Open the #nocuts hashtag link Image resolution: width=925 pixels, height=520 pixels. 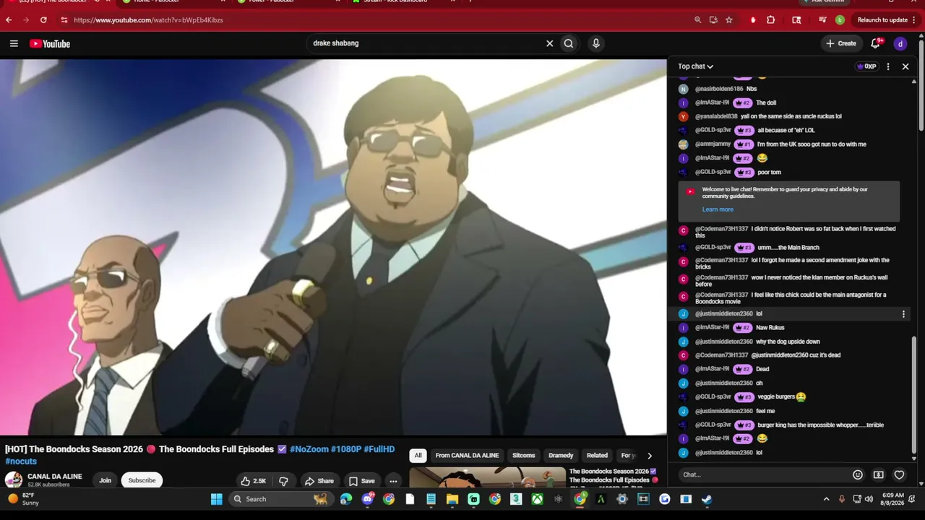[x=21, y=461]
